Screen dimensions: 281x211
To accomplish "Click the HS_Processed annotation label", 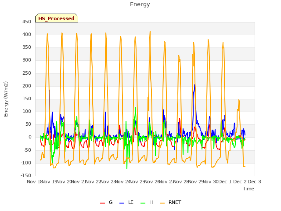I will tap(57, 18).
